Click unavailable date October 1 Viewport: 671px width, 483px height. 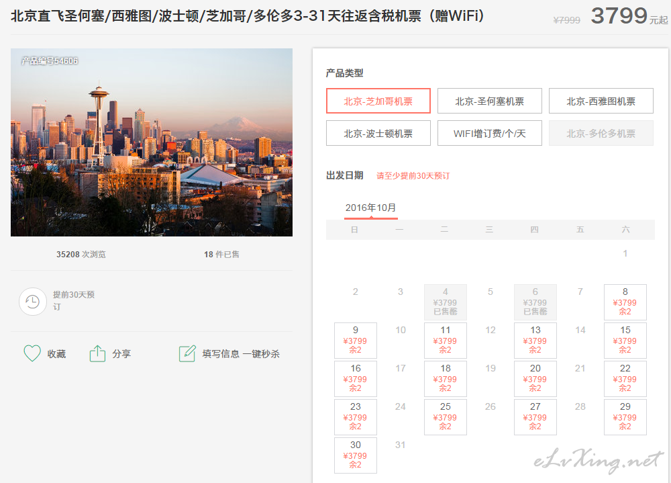point(625,253)
